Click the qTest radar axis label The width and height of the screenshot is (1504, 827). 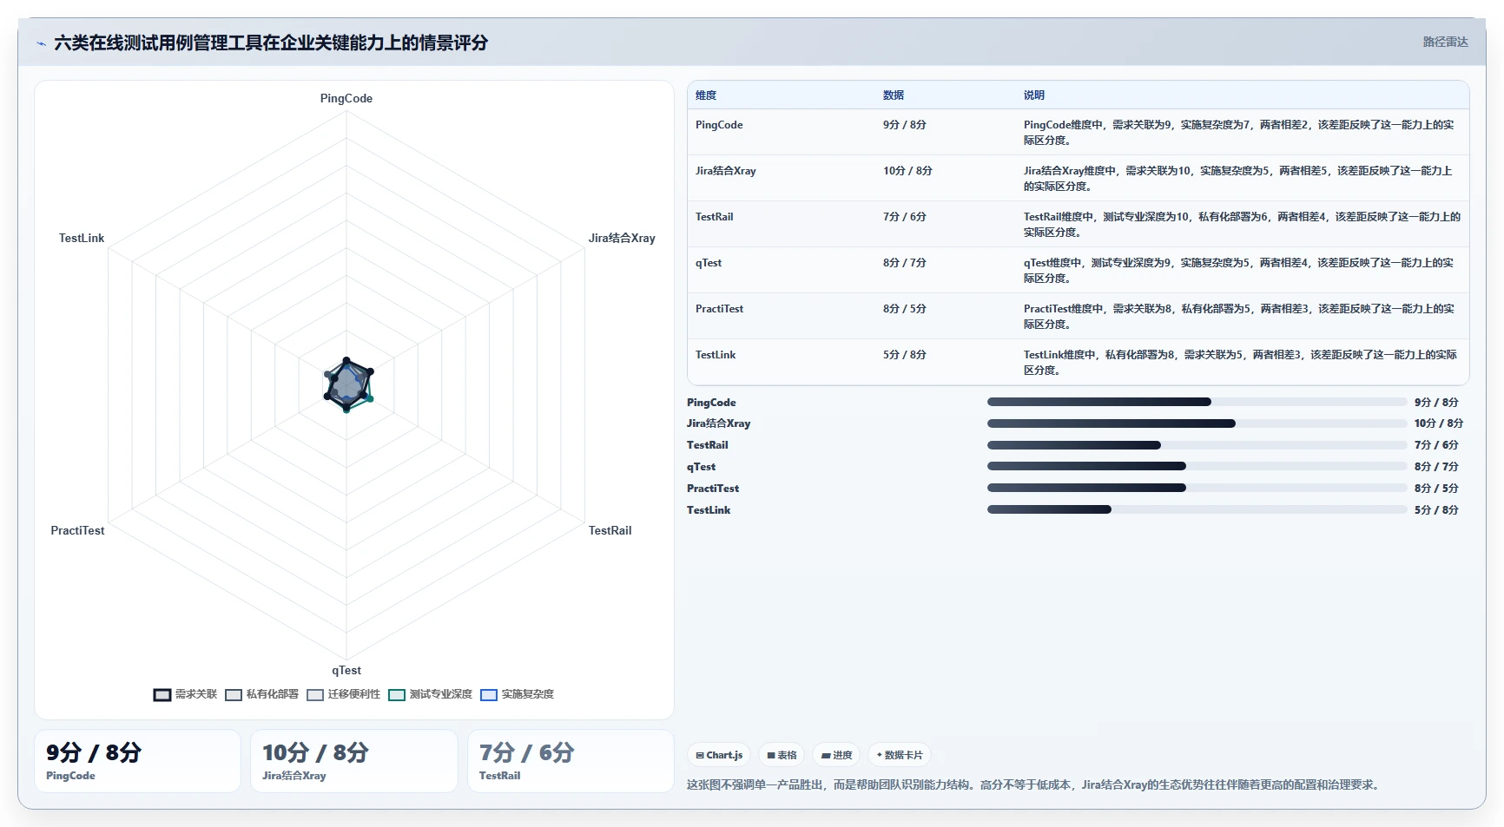pos(346,670)
